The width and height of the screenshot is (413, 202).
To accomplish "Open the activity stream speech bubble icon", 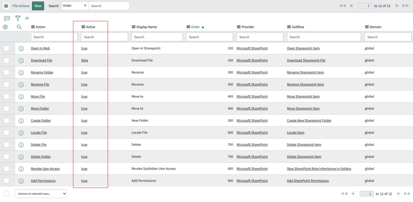I will (7, 18).
